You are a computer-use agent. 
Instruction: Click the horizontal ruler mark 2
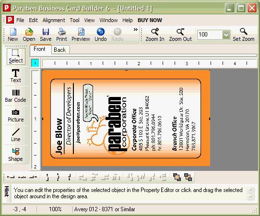(139, 63)
